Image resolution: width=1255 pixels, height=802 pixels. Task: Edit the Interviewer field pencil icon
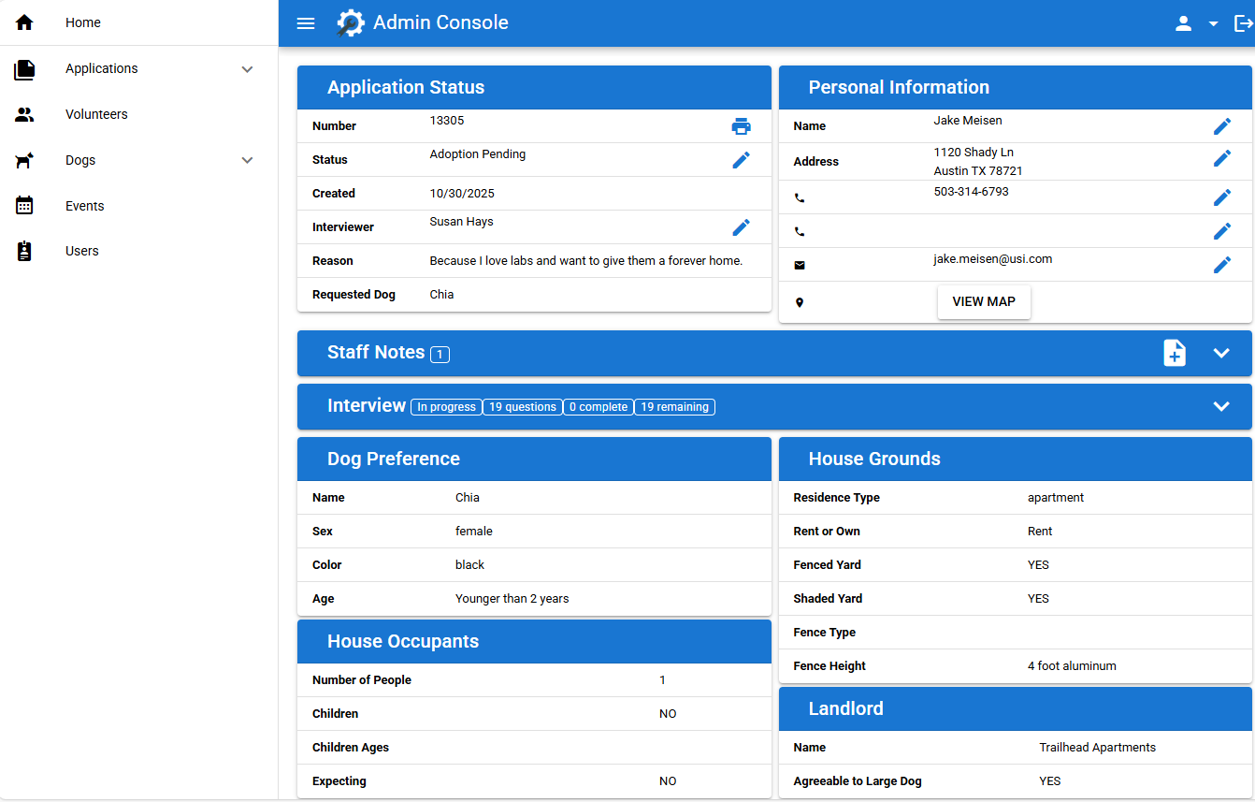741,227
